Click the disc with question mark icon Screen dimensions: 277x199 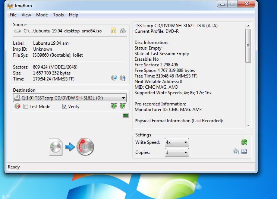[x=123, y=78]
